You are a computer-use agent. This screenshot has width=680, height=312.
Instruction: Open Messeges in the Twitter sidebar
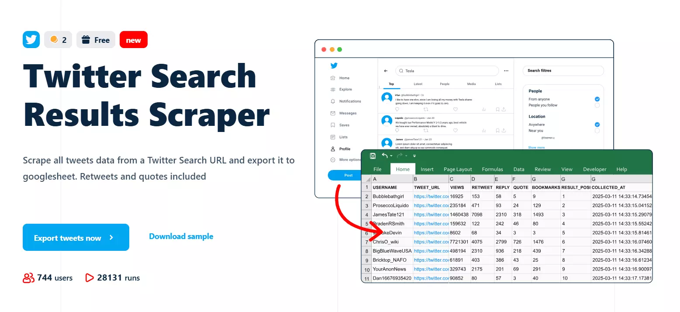(344, 113)
